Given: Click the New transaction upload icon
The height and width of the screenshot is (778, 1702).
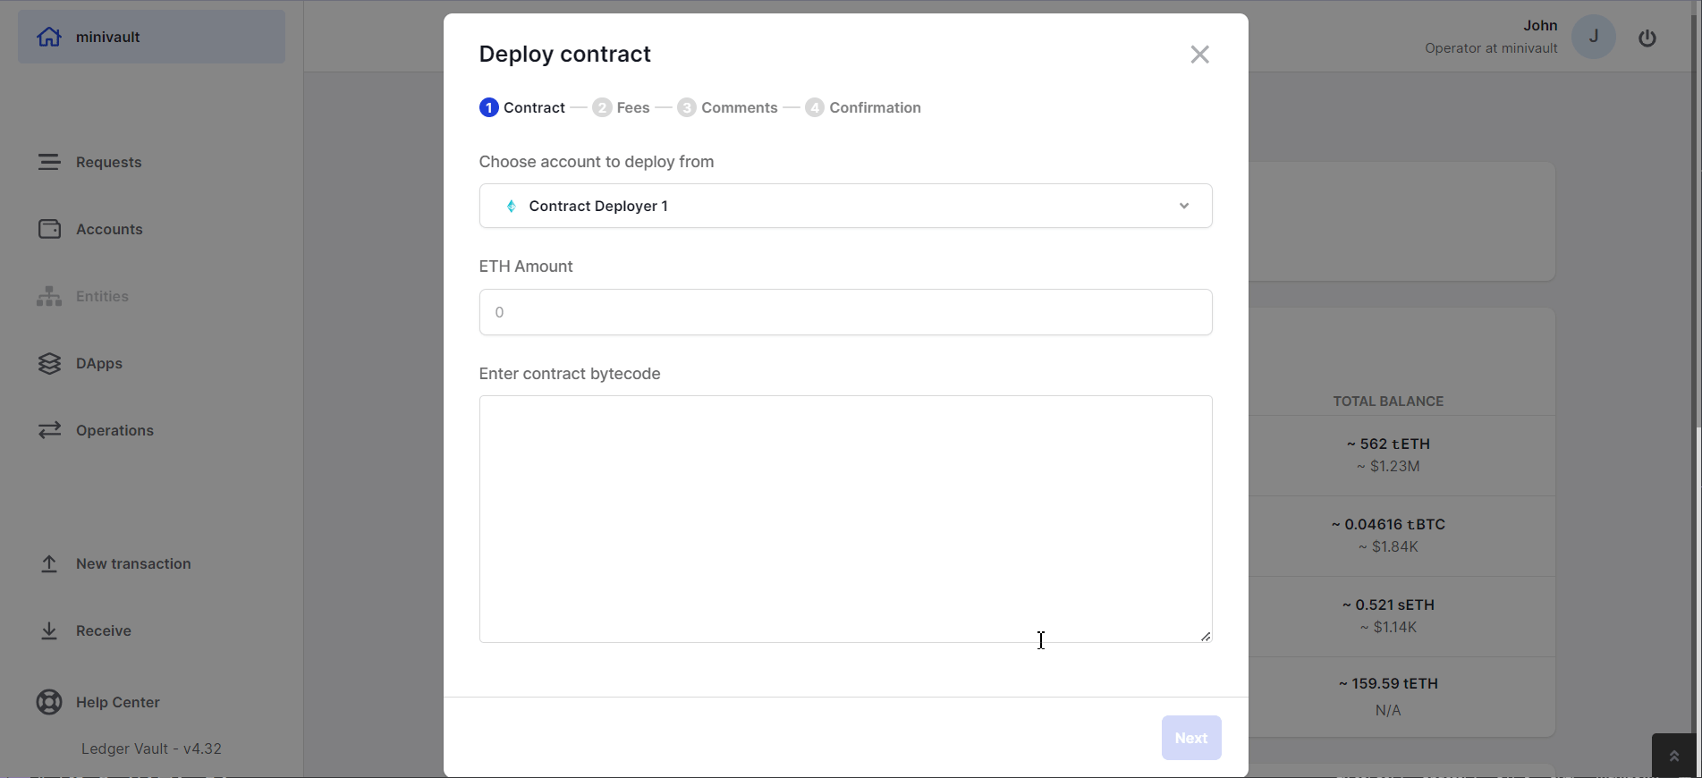Looking at the screenshot, I should click(49, 563).
